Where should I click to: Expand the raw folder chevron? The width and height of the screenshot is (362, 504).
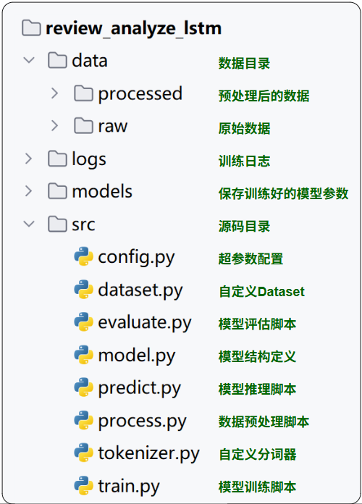[x=54, y=126]
